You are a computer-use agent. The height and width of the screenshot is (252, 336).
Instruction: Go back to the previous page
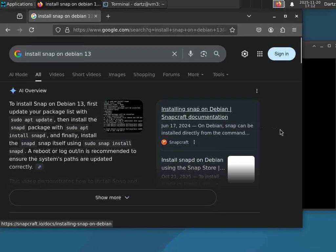(x=8, y=30)
